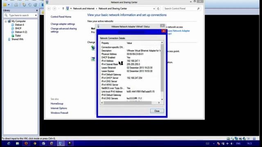The width and height of the screenshot is (262, 147).
Task: Click the horizontal scrollbar thumb in details list
Action: 127,103
